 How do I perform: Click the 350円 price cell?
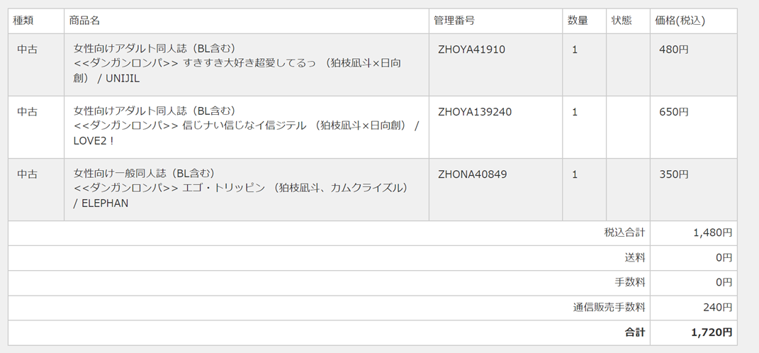674,174
